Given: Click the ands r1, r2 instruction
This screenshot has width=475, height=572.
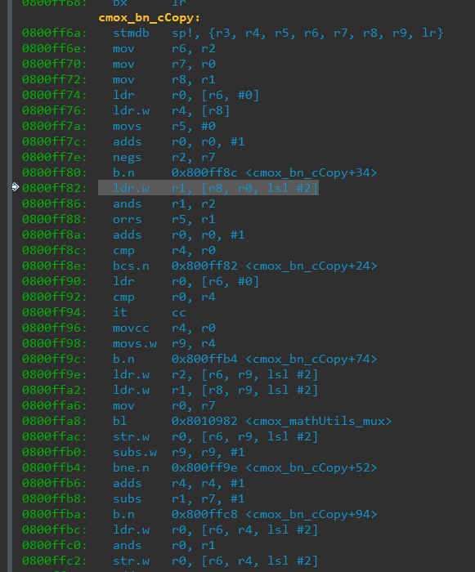Looking at the screenshot, I should (x=164, y=203).
